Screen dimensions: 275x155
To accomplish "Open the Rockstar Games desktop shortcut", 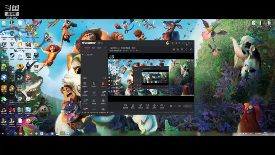I will 20,68.
